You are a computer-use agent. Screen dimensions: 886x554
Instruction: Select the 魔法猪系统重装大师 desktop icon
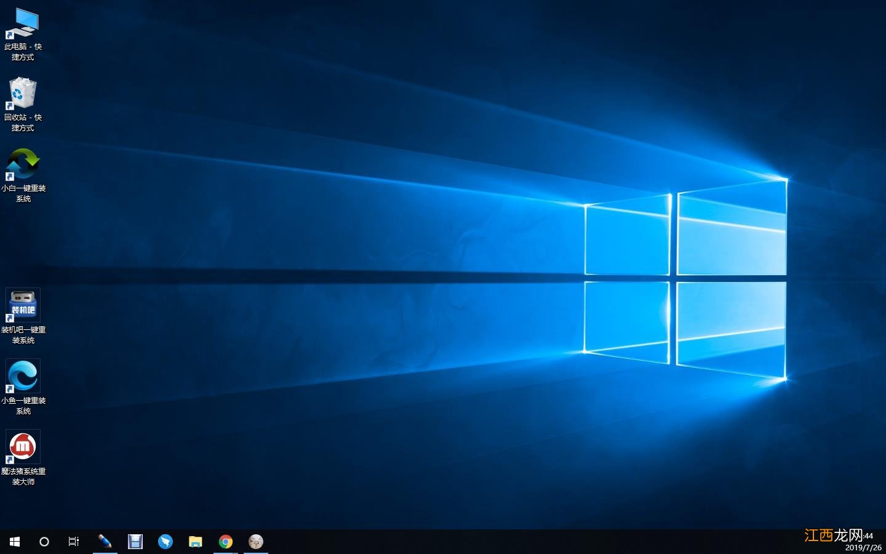click(23, 458)
